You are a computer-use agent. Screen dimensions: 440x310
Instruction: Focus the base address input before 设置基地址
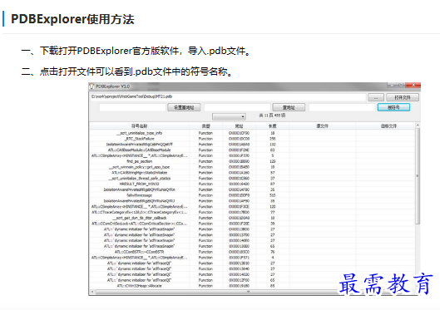coord(132,107)
